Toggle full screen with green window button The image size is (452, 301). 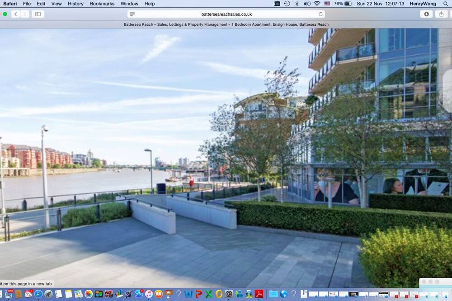click(x=5, y=14)
